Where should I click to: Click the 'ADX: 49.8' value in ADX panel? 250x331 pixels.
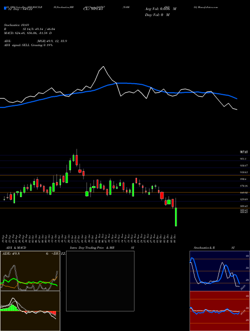point(10,254)
